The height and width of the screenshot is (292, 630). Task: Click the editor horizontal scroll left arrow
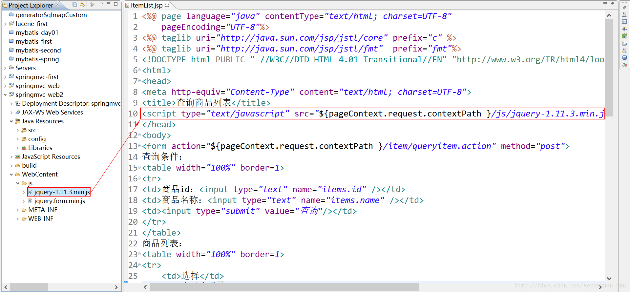coord(146,287)
